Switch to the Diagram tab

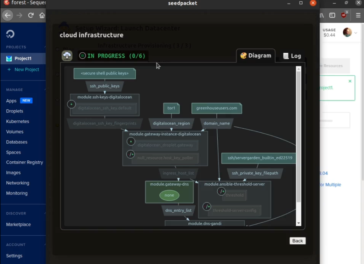[256, 56]
